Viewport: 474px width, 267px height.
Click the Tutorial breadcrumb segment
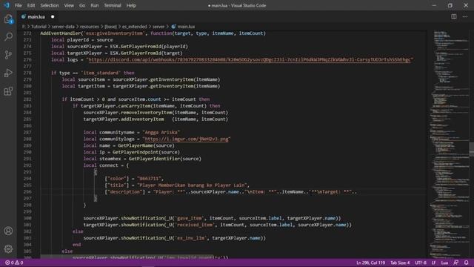pyautogui.click(x=39, y=27)
